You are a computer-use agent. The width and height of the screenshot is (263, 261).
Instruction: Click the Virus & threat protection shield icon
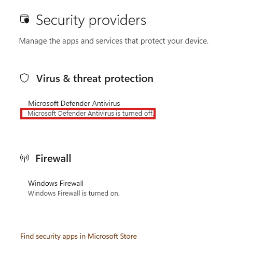coord(24,78)
